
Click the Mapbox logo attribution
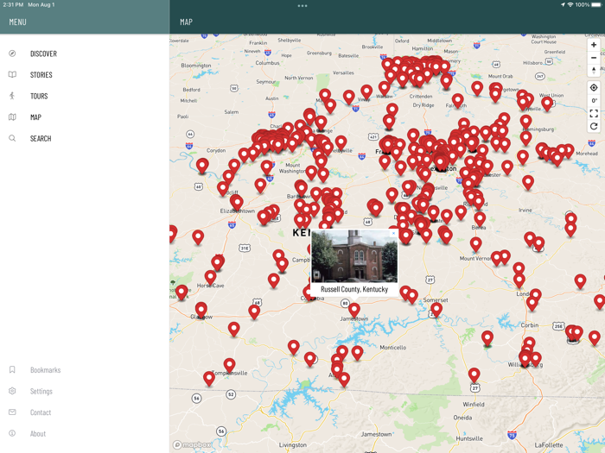[x=192, y=445]
